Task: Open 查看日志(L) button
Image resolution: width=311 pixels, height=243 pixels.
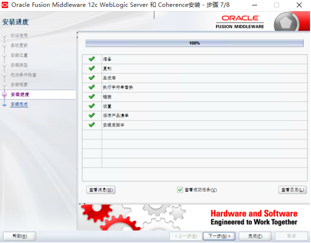Action: (292, 190)
